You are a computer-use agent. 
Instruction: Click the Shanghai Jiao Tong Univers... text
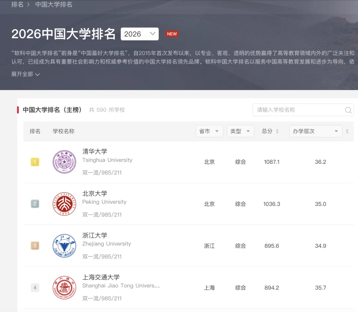coord(121,286)
